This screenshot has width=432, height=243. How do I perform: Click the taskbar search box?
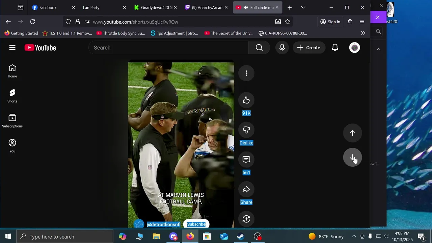(x=65, y=237)
